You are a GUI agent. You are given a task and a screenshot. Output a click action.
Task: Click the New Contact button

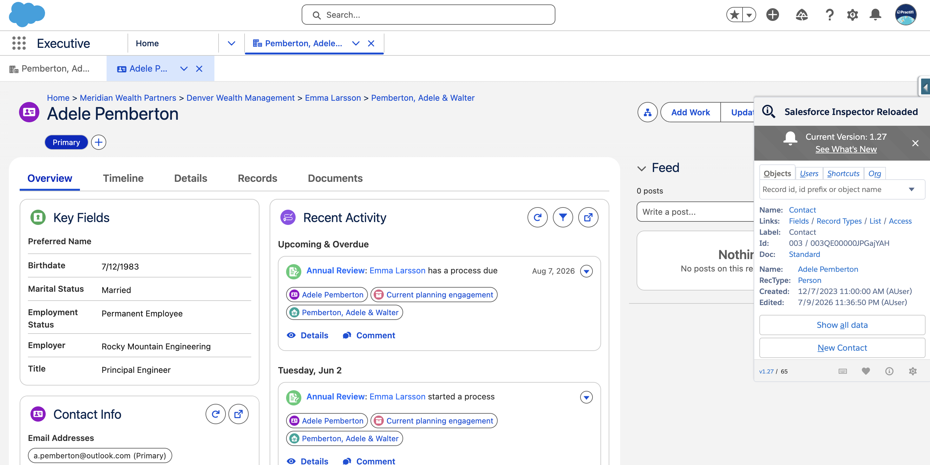coord(842,348)
